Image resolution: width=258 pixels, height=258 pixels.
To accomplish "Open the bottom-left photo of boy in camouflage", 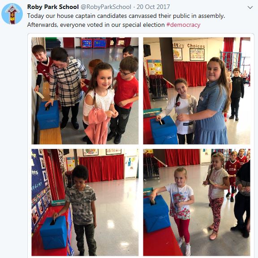I will click(85, 203).
